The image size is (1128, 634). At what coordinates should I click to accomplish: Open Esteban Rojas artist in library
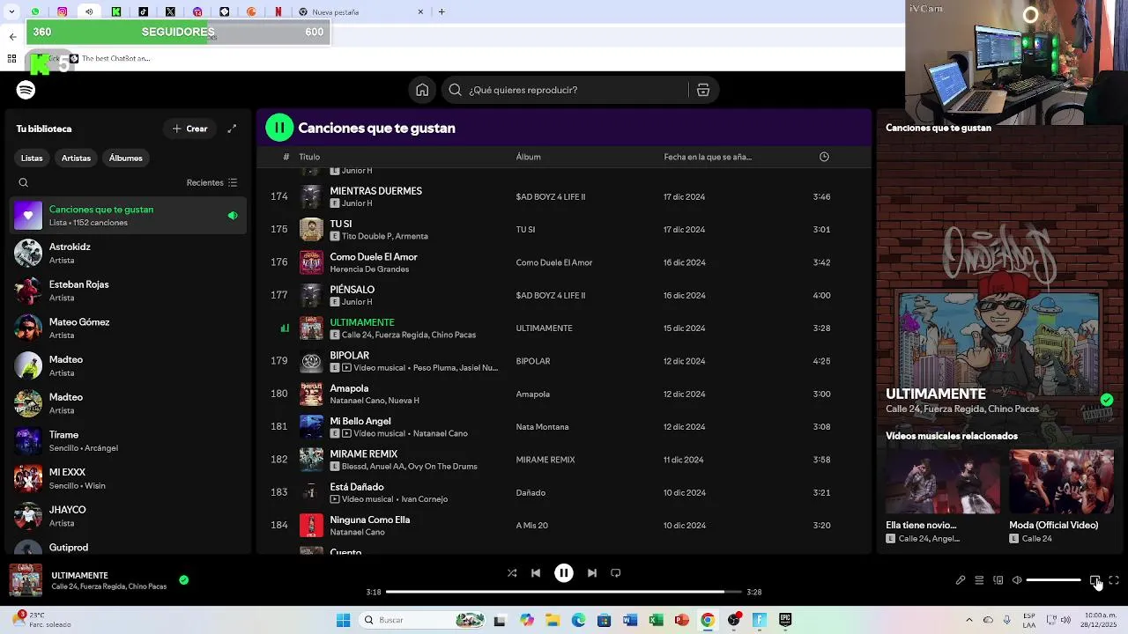click(128, 291)
